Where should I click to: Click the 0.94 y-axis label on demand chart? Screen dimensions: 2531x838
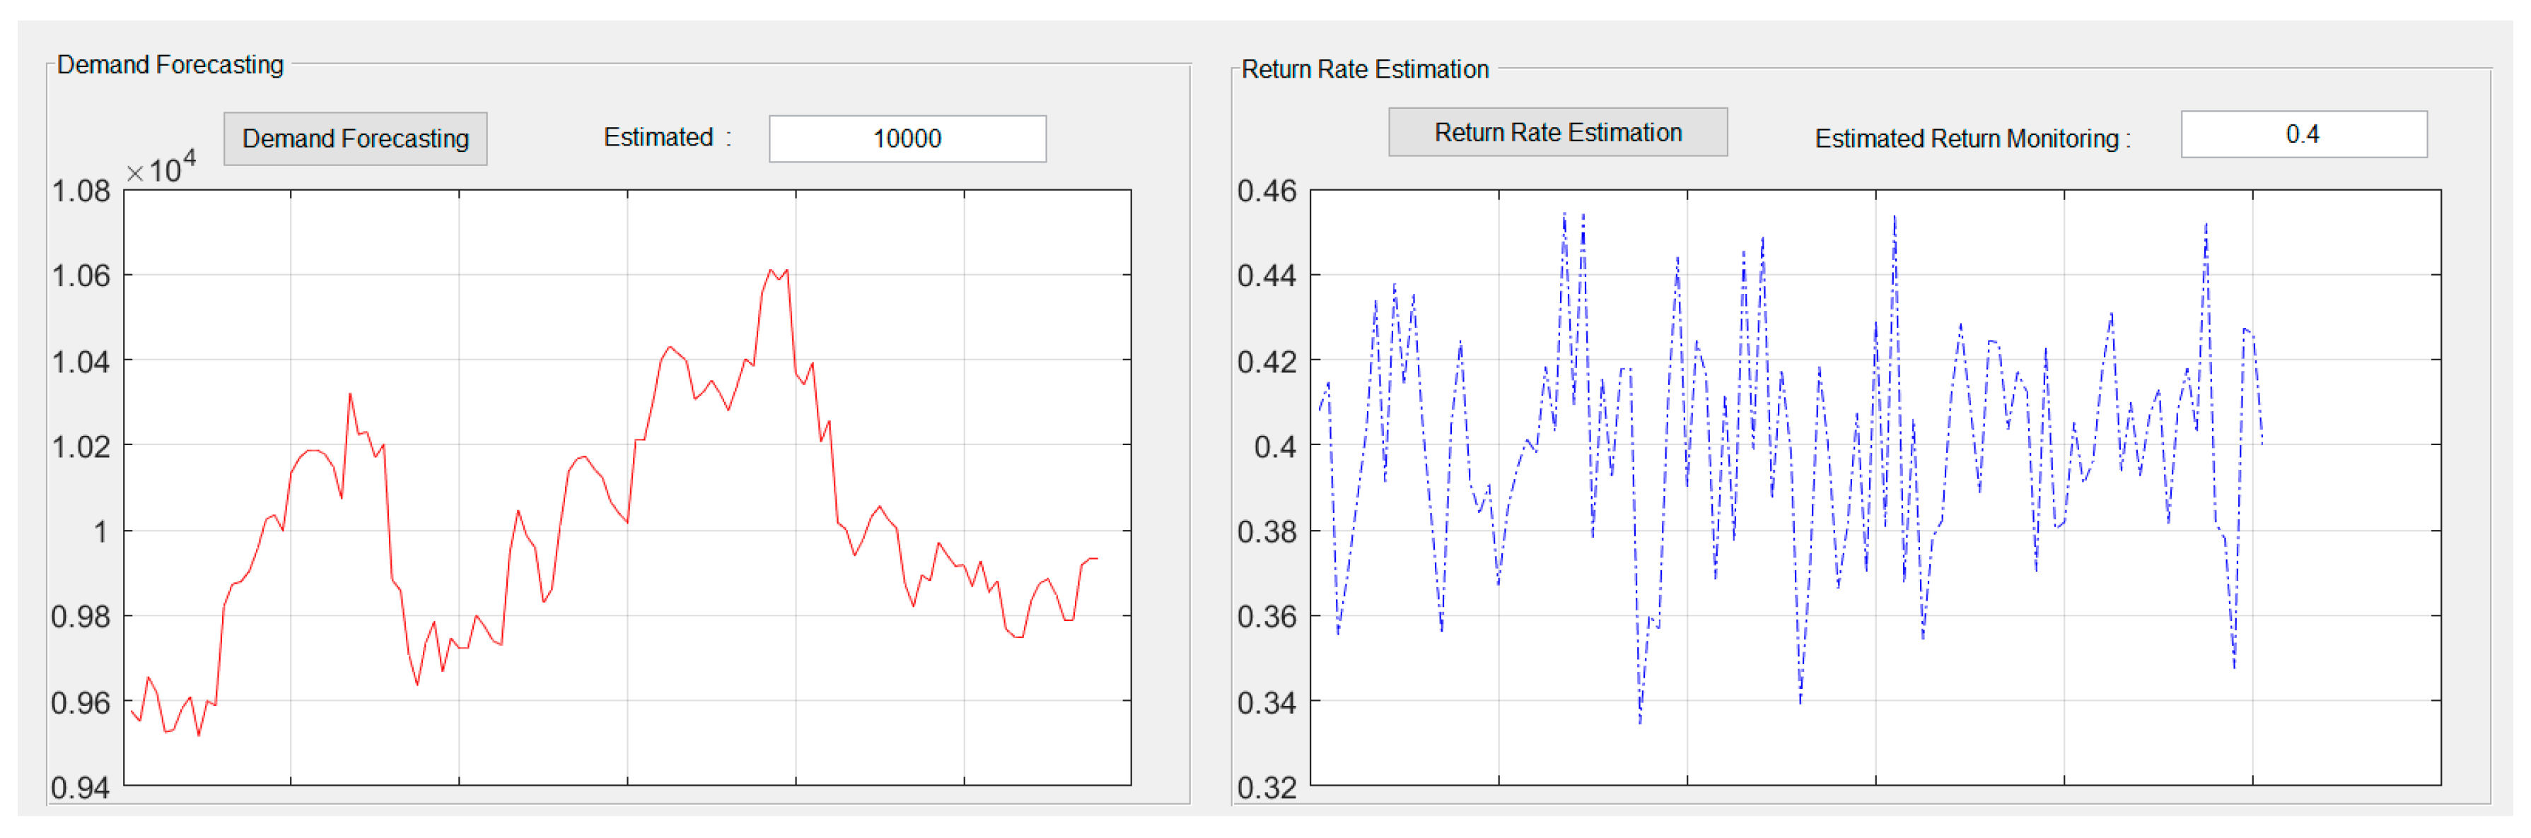pos(81,787)
